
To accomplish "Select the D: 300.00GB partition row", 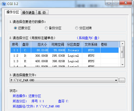I will point(64,56).
